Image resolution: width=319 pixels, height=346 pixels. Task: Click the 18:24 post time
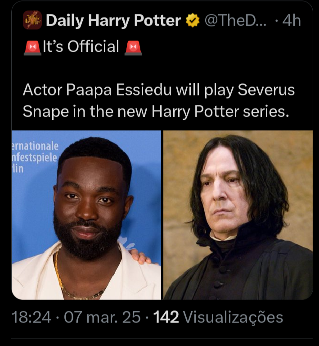point(30,317)
